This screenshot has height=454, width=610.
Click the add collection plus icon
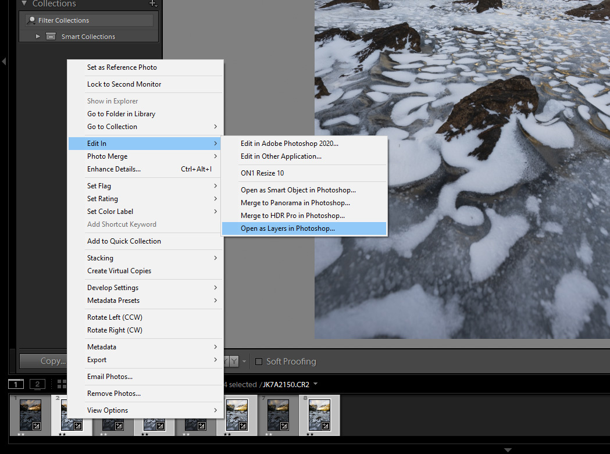click(153, 3)
